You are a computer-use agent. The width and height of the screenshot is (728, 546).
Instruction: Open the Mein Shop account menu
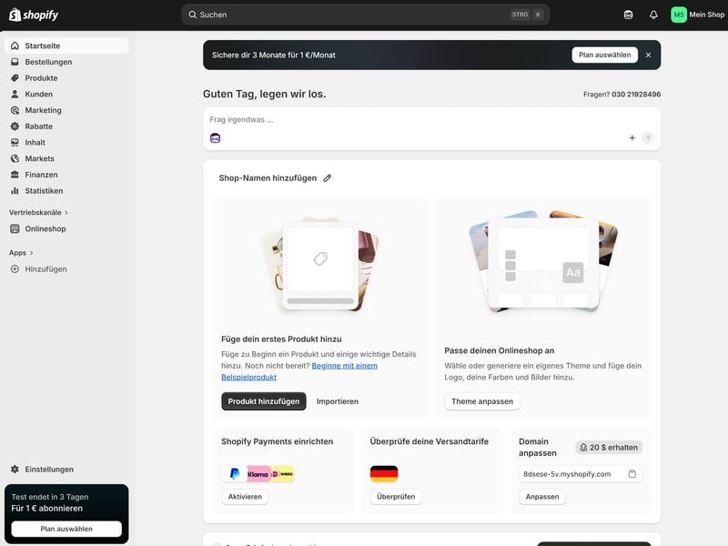697,15
